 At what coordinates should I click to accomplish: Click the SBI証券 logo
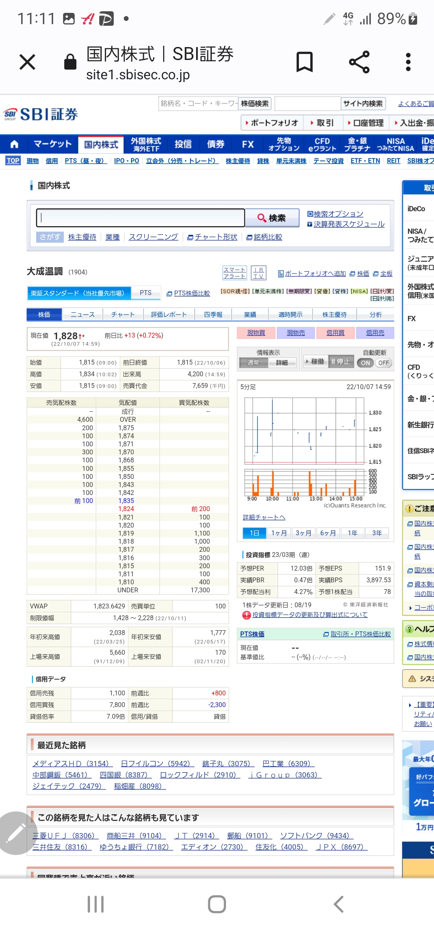[x=41, y=114]
